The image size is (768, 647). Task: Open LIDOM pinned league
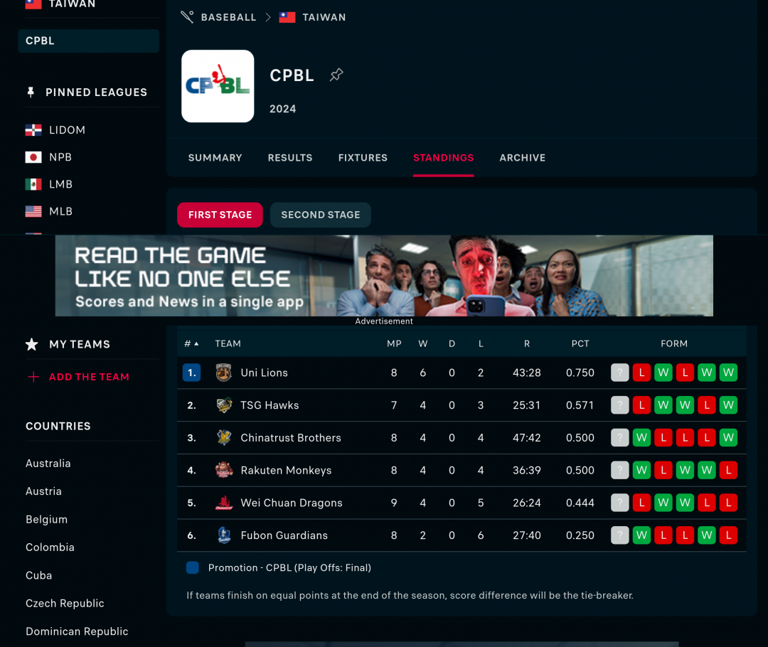[x=67, y=130]
